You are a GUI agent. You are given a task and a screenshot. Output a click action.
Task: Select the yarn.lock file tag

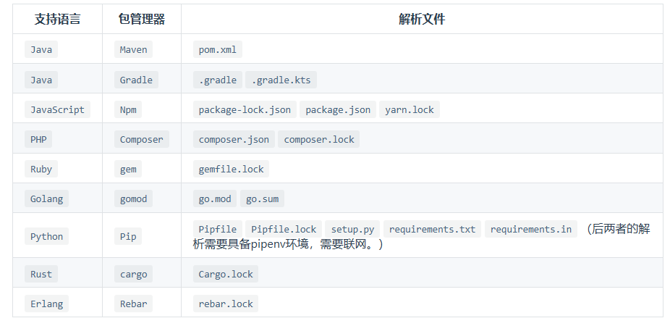(x=410, y=109)
